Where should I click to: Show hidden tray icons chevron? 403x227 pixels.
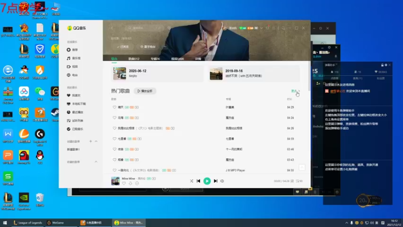(x=347, y=223)
